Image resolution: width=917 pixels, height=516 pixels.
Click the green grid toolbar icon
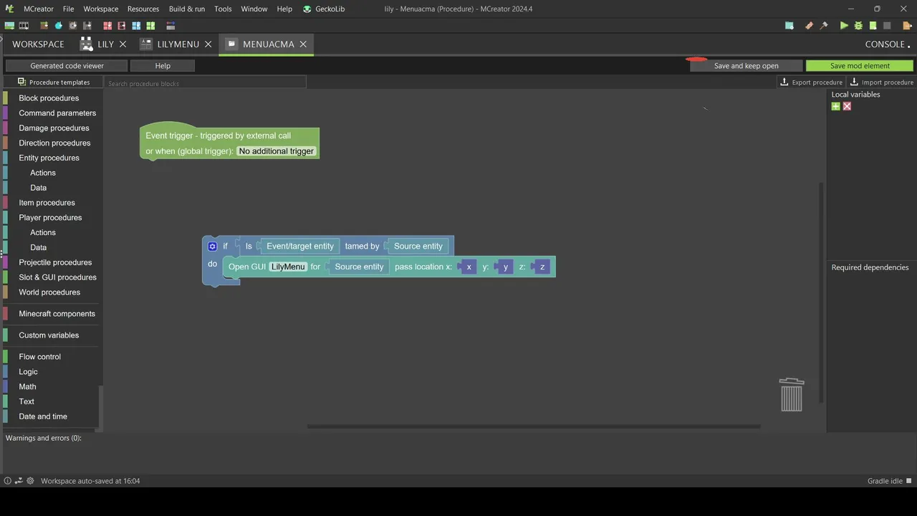click(x=150, y=26)
